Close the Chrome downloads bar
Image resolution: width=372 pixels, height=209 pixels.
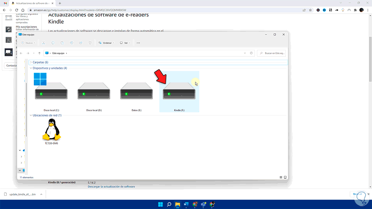tap(368, 194)
